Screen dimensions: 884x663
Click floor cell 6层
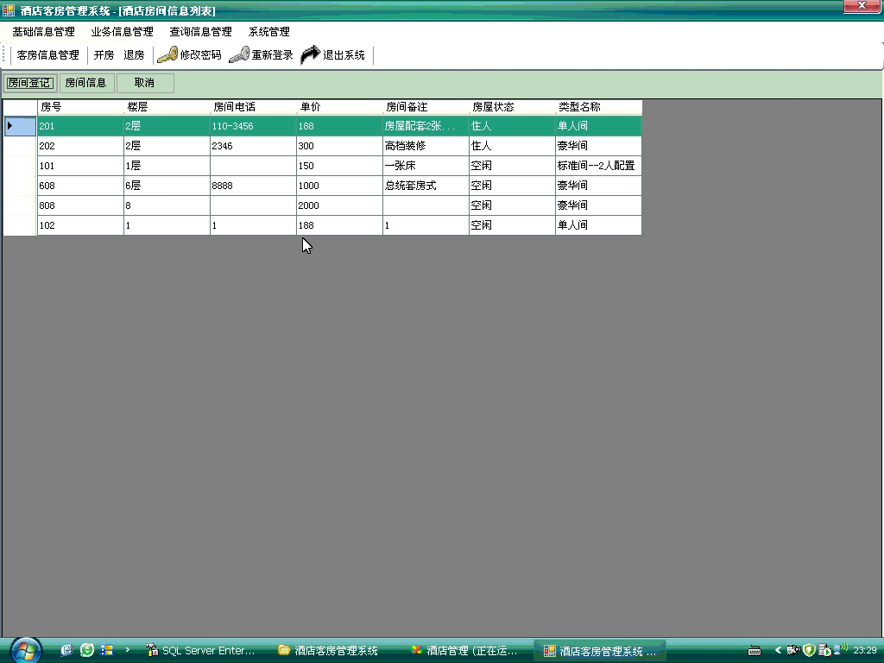tap(167, 186)
